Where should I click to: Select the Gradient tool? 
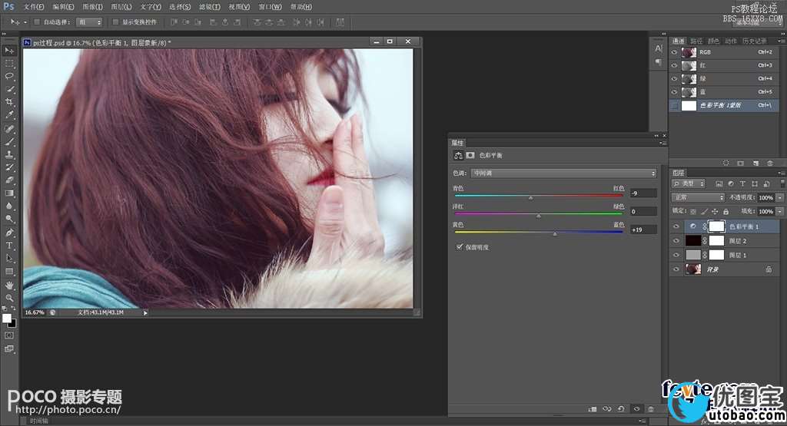(9, 193)
